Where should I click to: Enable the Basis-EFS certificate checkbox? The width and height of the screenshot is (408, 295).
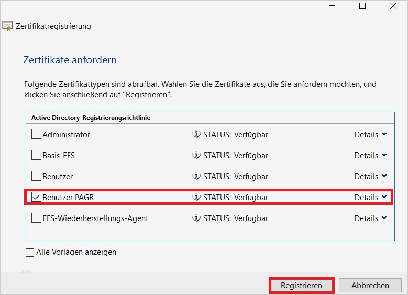36,156
